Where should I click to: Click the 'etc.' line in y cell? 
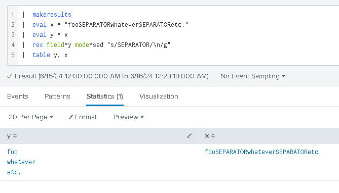pos(14,172)
